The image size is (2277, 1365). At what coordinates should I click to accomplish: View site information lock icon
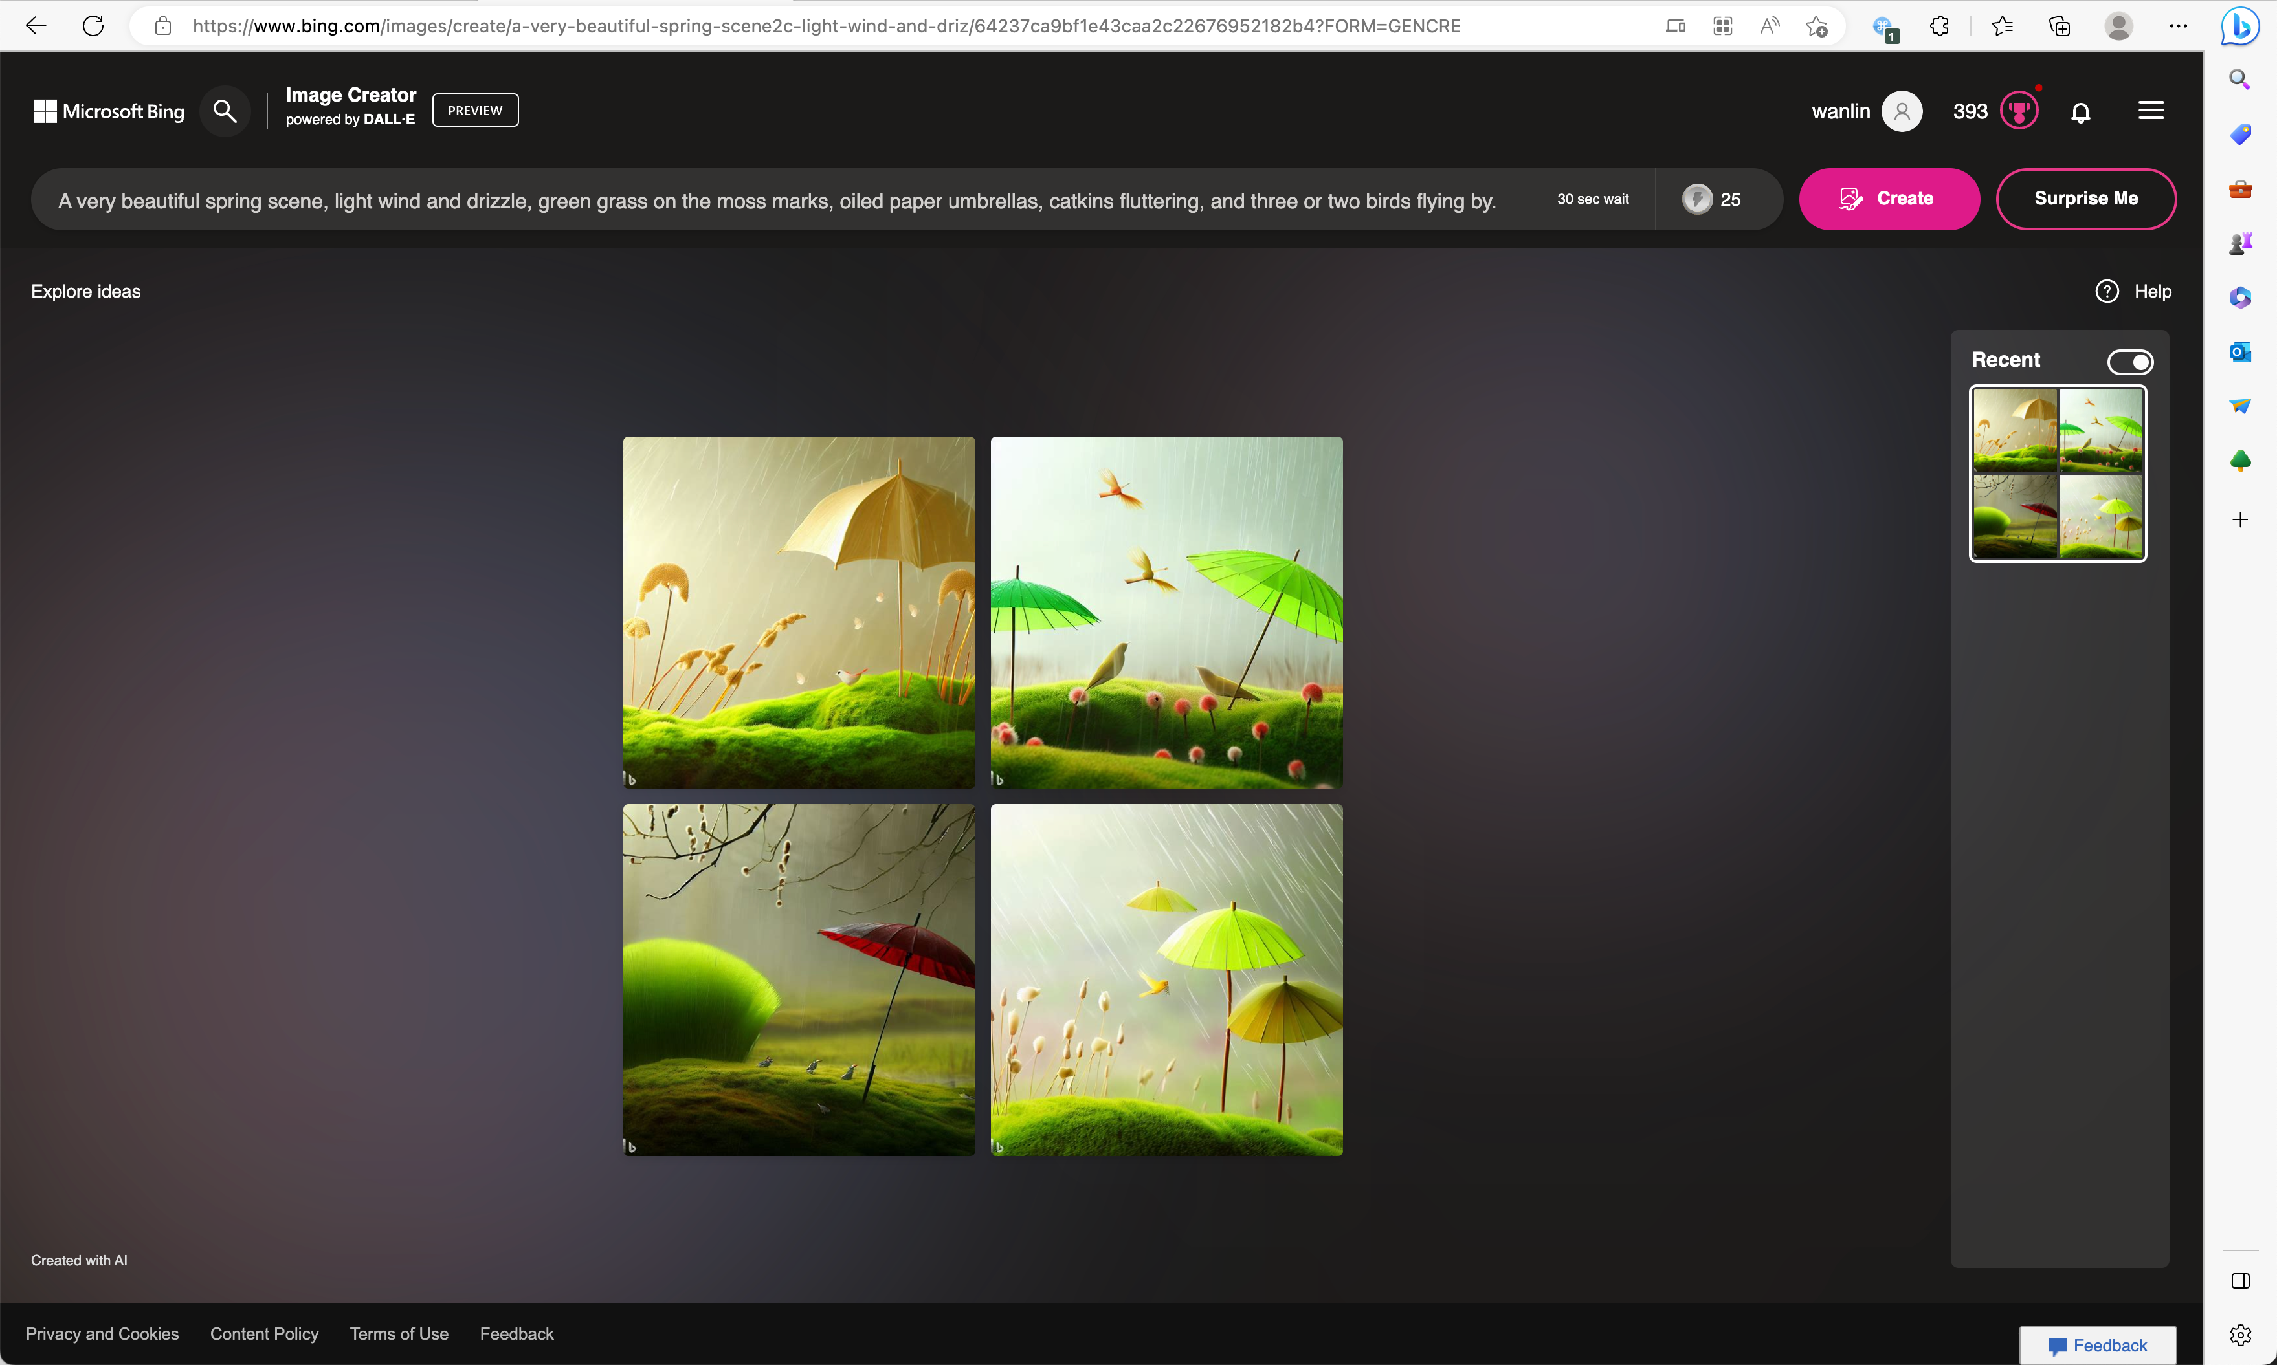[163, 26]
